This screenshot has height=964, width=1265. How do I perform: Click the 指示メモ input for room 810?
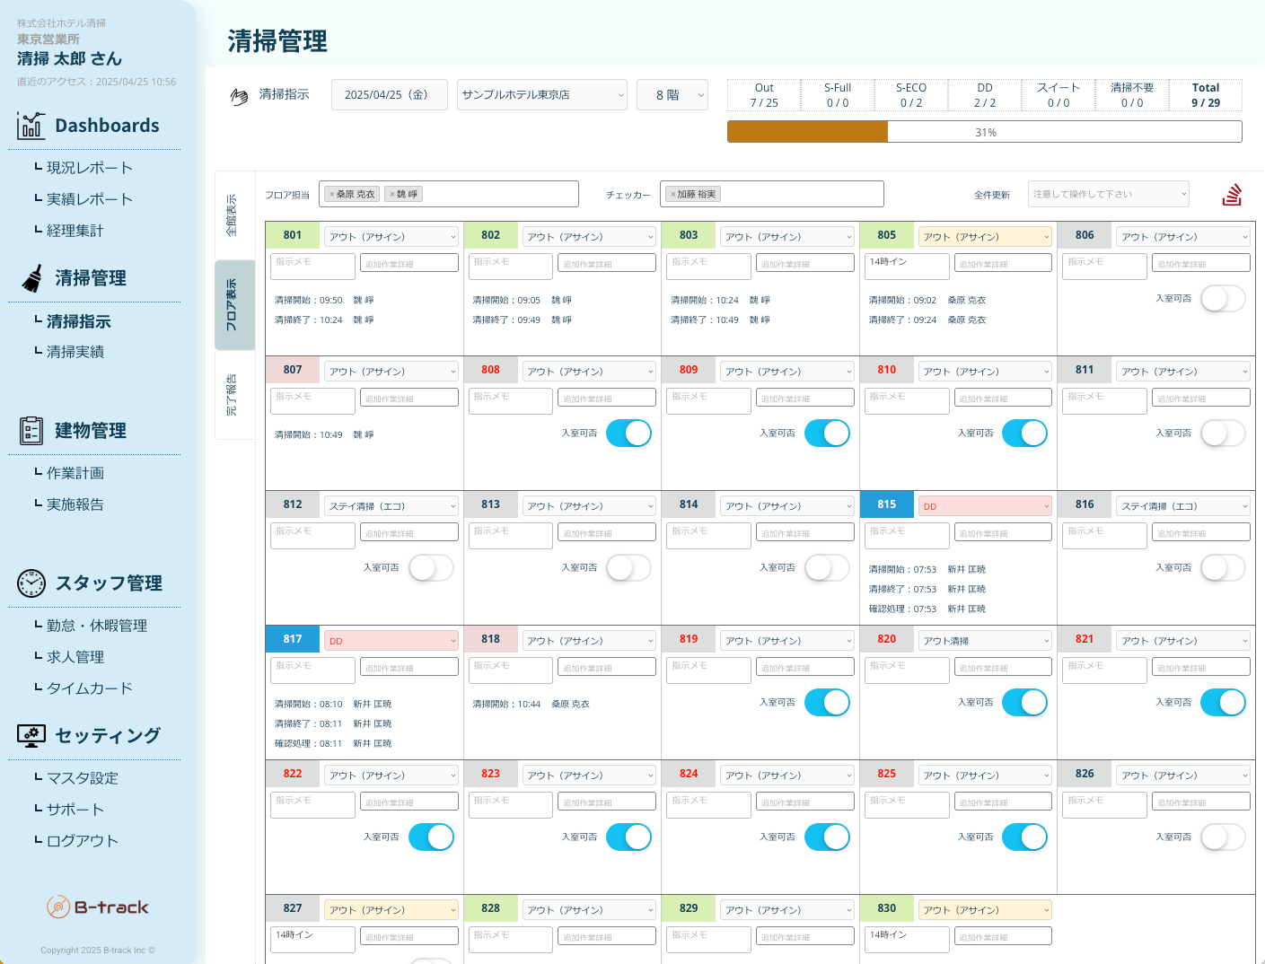[x=906, y=400]
